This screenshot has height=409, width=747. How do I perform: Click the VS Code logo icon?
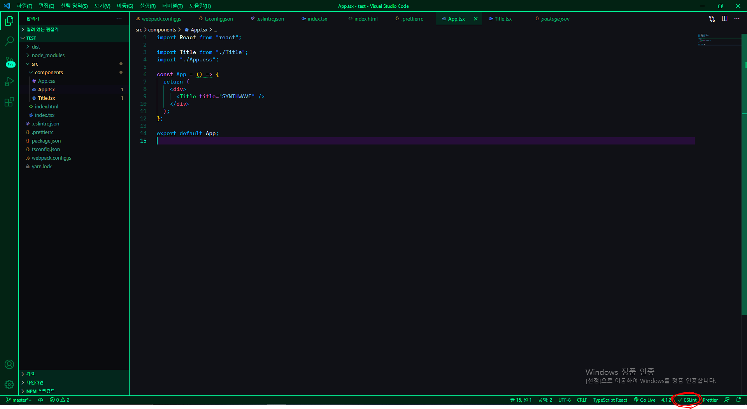click(7, 6)
